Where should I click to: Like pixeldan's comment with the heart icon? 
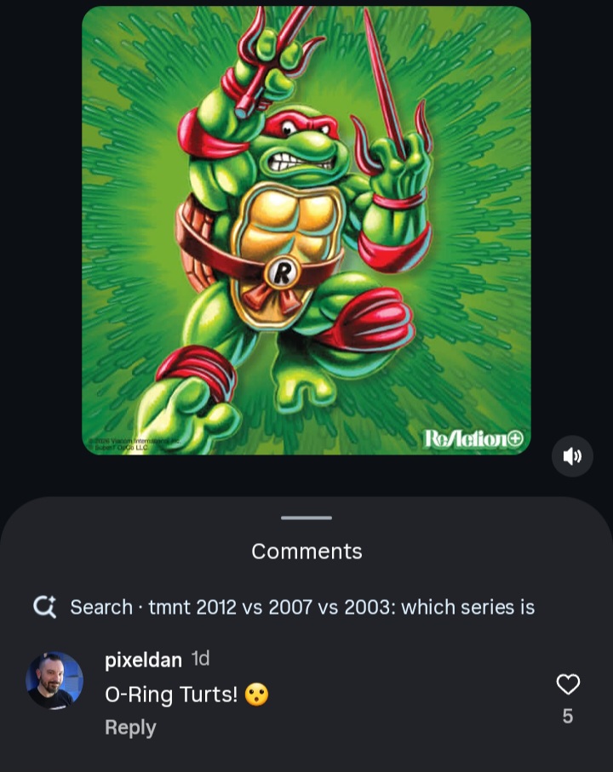[568, 683]
